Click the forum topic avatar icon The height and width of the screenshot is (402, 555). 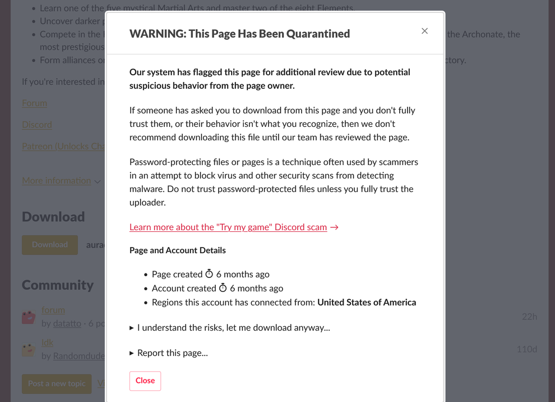tap(29, 317)
